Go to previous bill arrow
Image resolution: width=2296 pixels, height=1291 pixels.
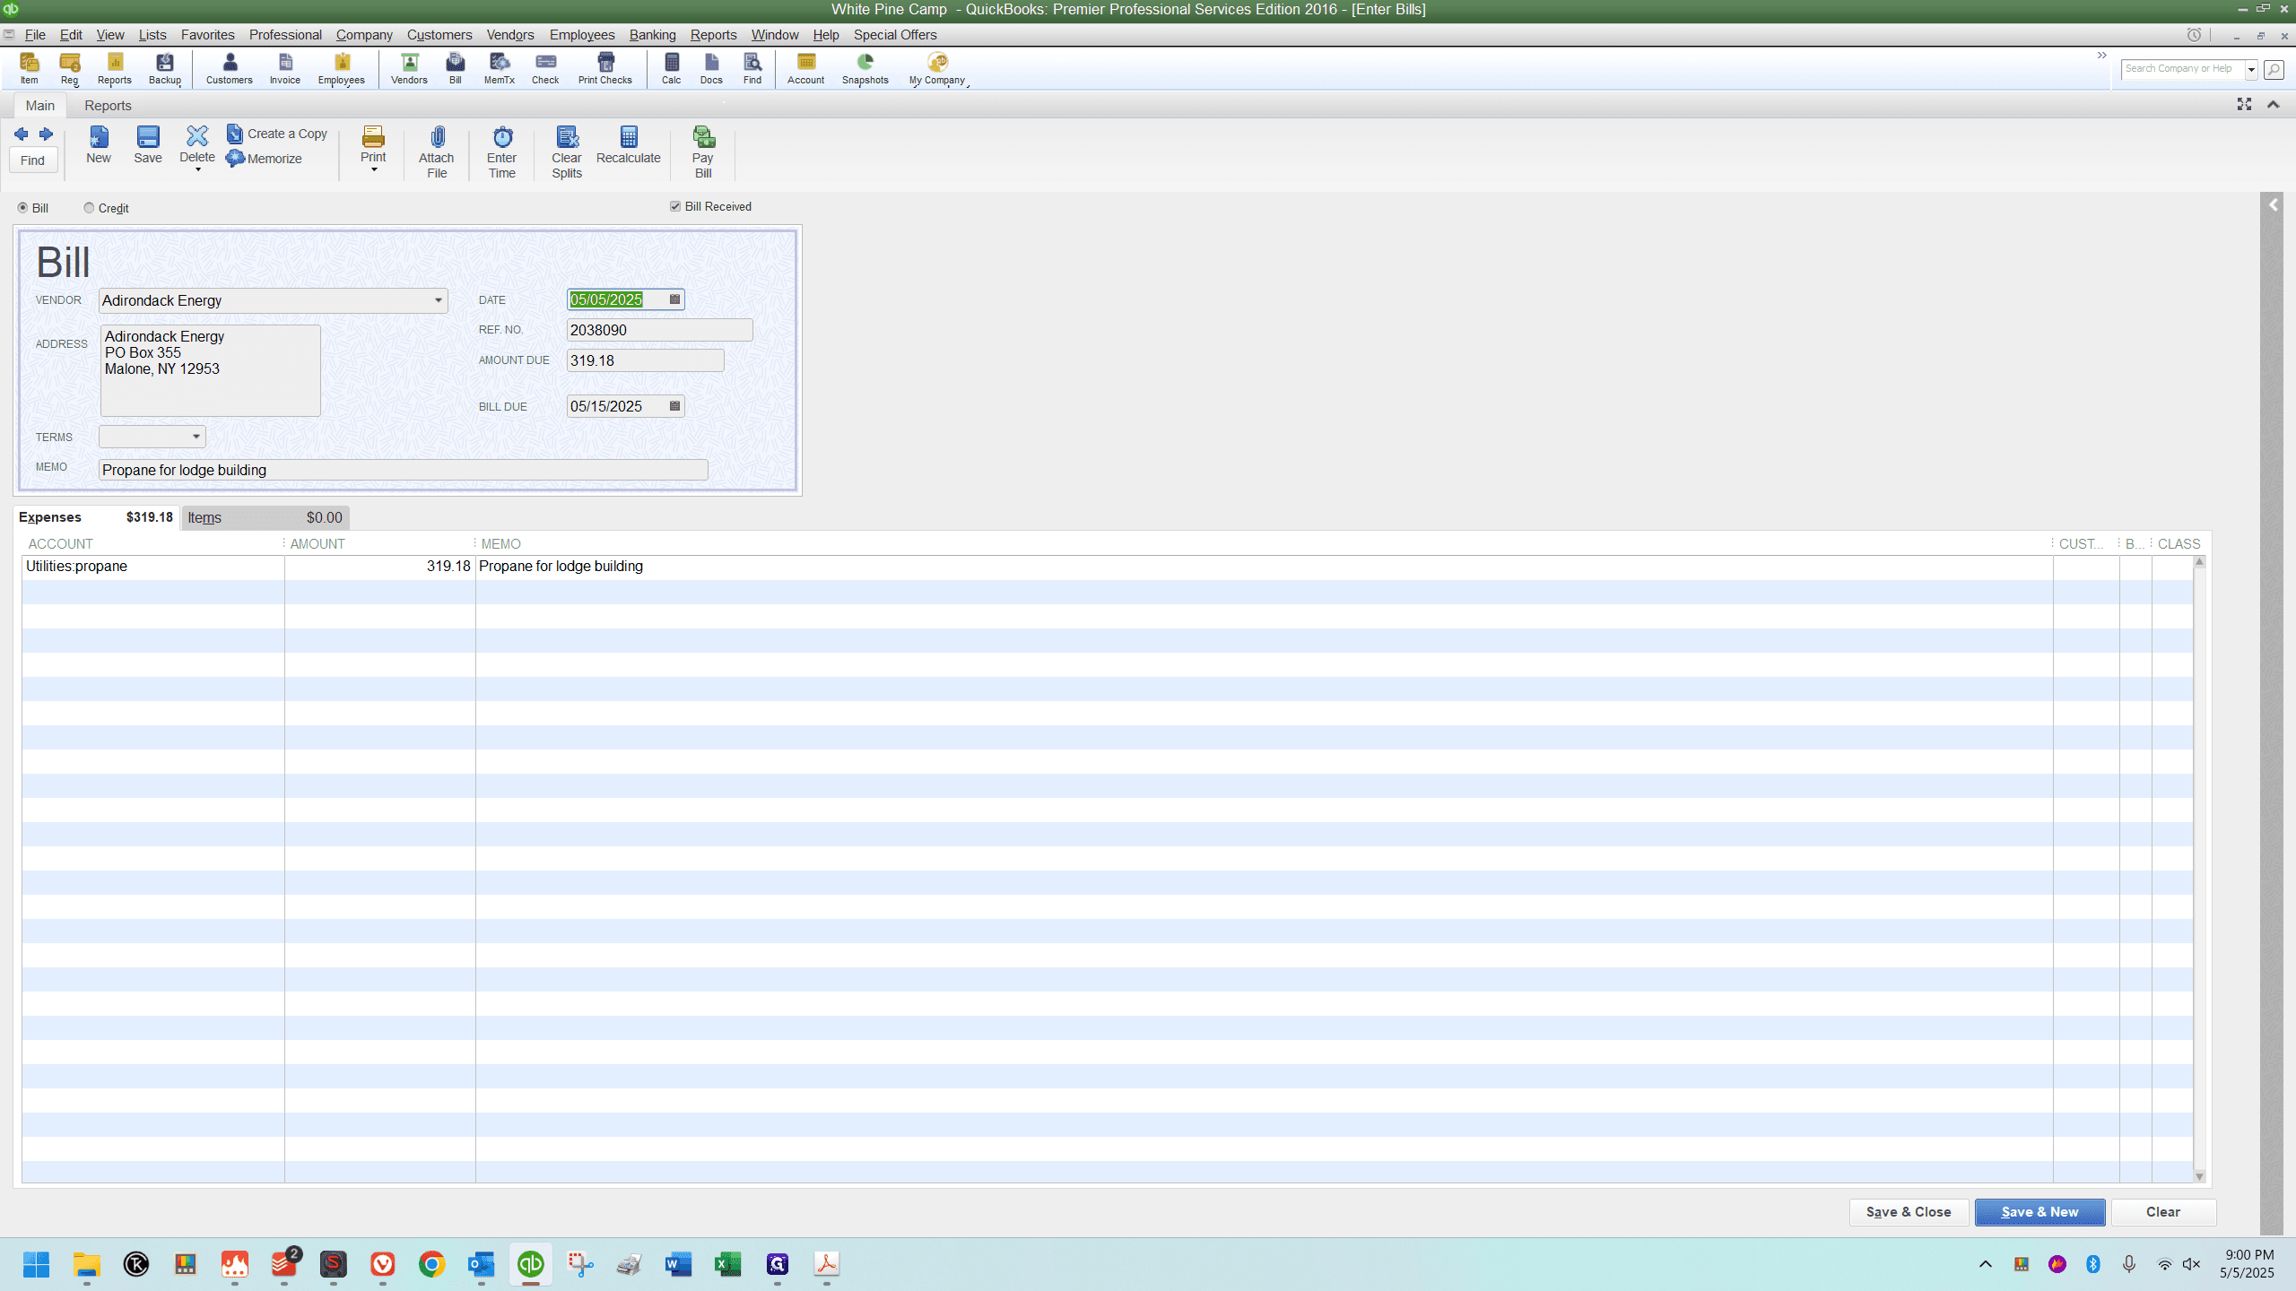(22, 134)
